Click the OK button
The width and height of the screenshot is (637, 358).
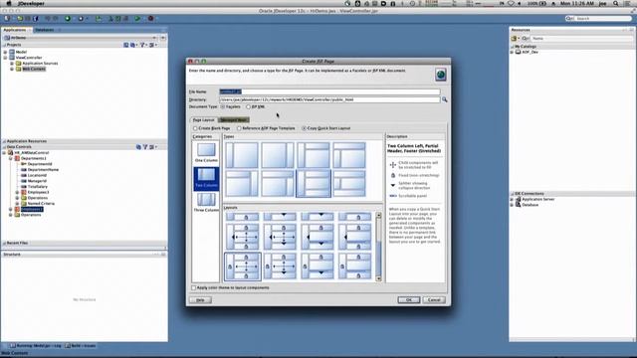[x=409, y=300]
